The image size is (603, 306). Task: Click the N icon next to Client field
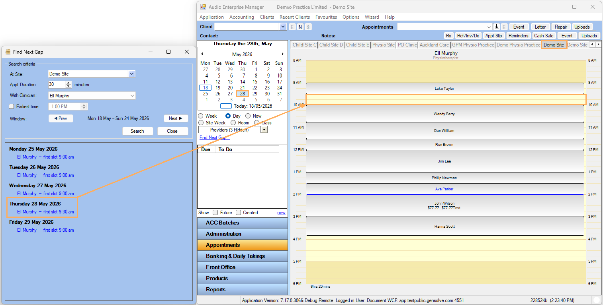coord(300,27)
